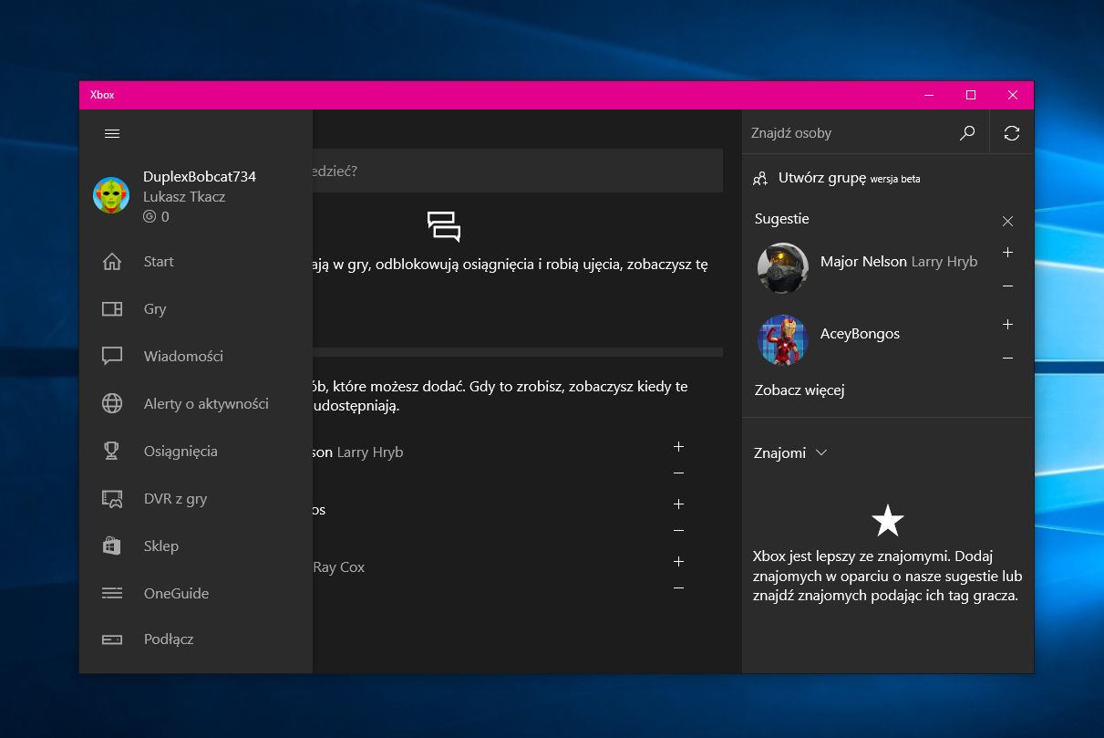The height and width of the screenshot is (738, 1104).
Task: Remove the Ray Cox feed suggestion
Action: point(678,587)
